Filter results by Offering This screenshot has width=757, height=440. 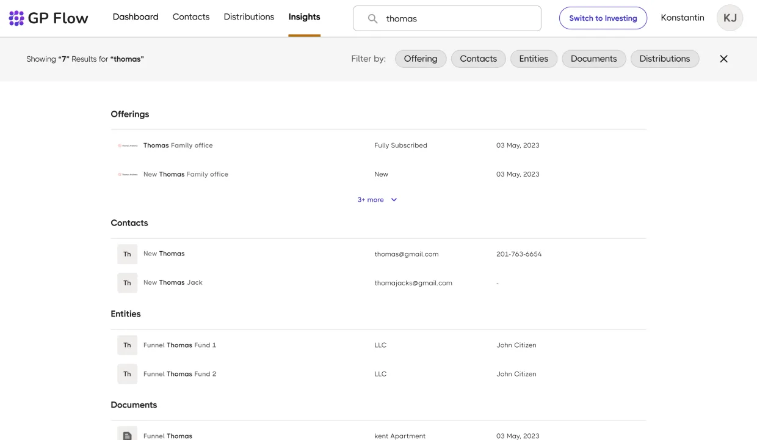421,59
